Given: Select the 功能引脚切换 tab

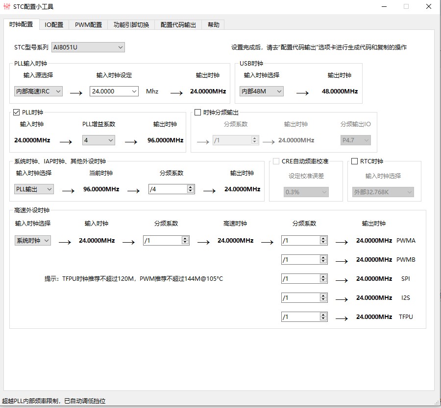Looking at the screenshot, I should pos(131,25).
